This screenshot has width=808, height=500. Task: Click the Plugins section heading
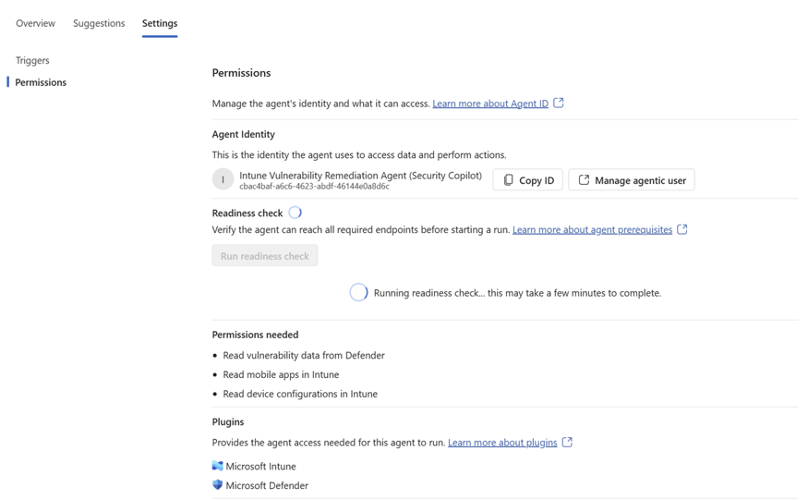pos(228,421)
